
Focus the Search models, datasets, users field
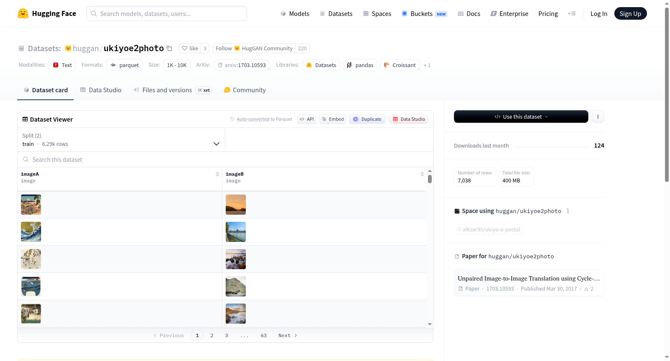(x=167, y=13)
